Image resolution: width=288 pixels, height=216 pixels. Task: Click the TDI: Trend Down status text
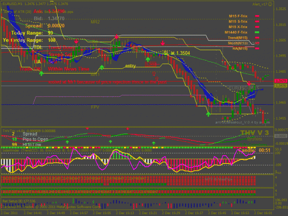pyautogui.click(x=53, y=47)
